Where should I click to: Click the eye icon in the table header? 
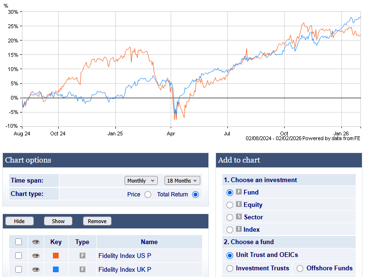pos(36,242)
